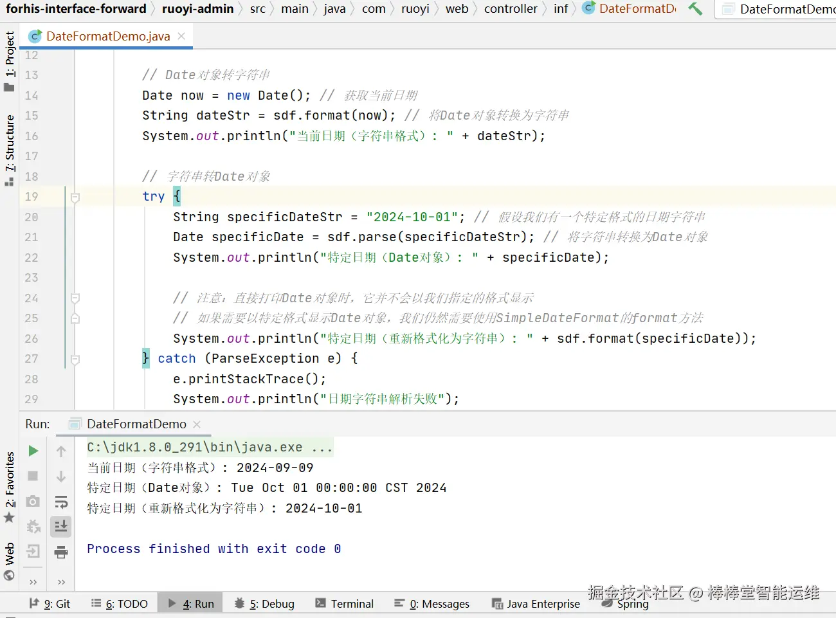
Task: Click the attach debugger bug icon
Action: pyautogui.click(x=33, y=527)
